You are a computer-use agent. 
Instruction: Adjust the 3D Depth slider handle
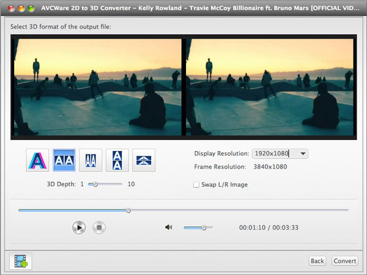pos(95,185)
